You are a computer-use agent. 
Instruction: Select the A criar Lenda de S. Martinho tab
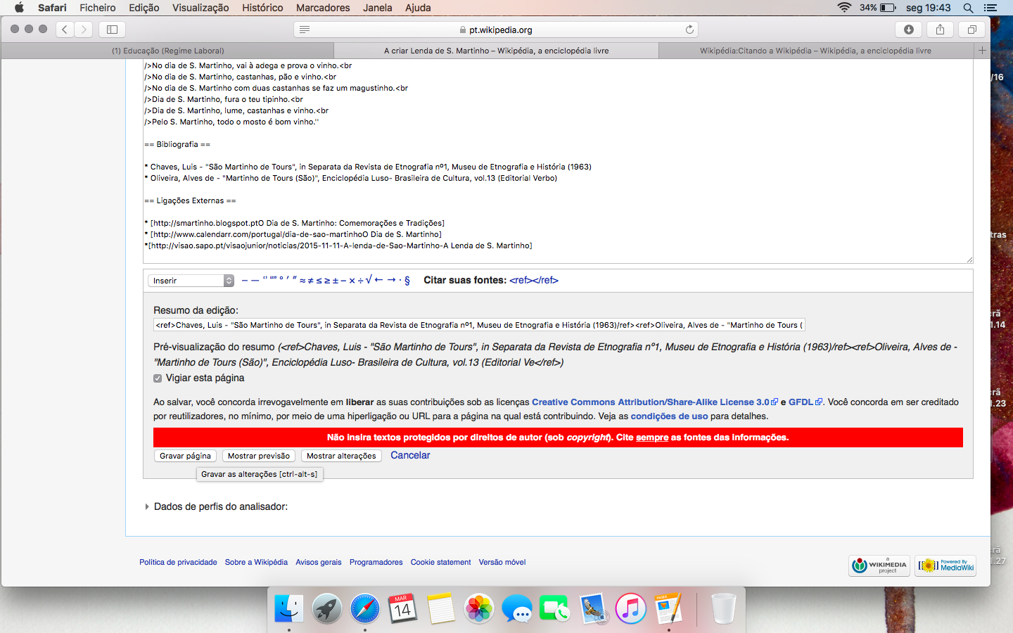(x=497, y=51)
